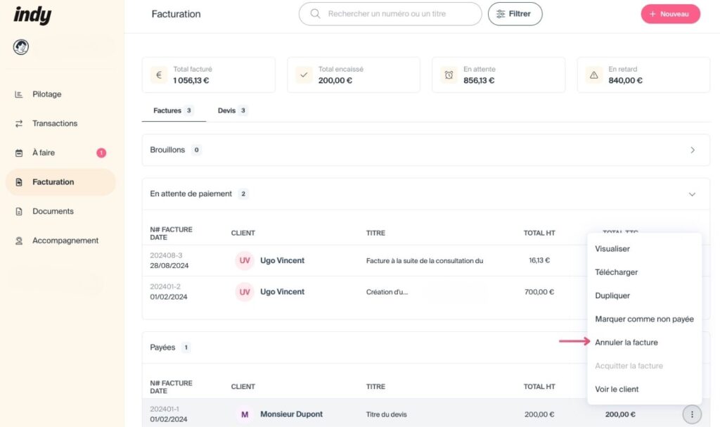This screenshot has width=720, height=427.
Task: Click the alarm clock icon on En attente card
Action: (449, 74)
